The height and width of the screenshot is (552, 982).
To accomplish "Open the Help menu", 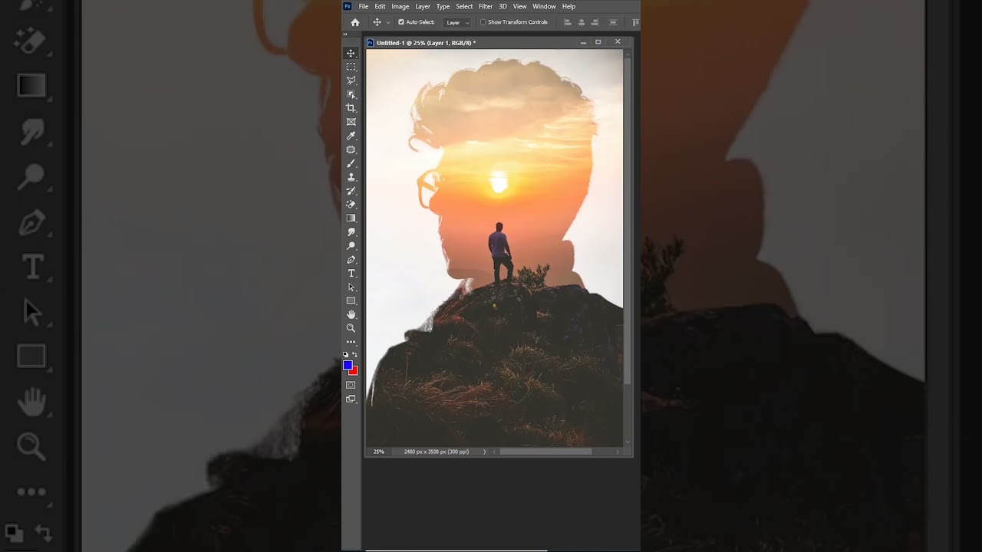I will point(568,6).
